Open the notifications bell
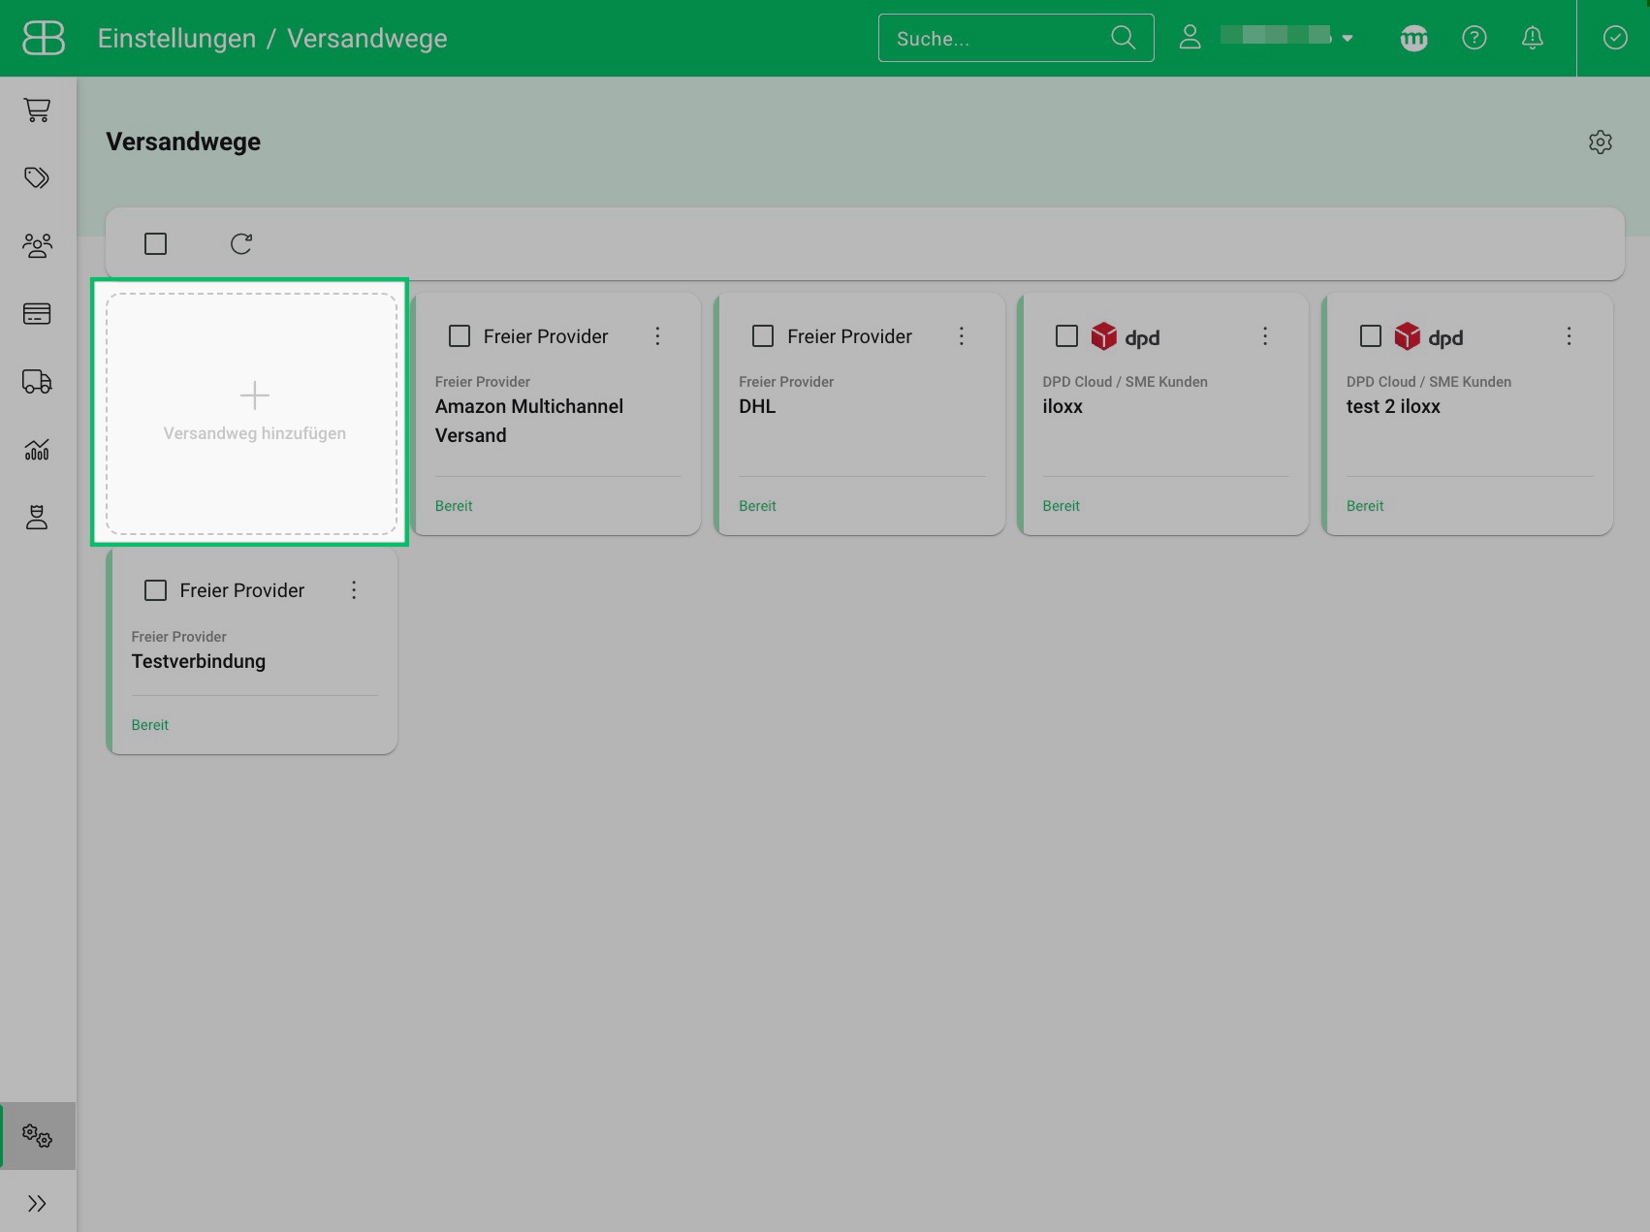The height and width of the screenshot is (1232, 1650). coord(1533,38)
